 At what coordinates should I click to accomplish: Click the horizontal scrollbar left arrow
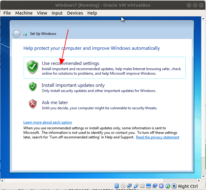(2, 181)
